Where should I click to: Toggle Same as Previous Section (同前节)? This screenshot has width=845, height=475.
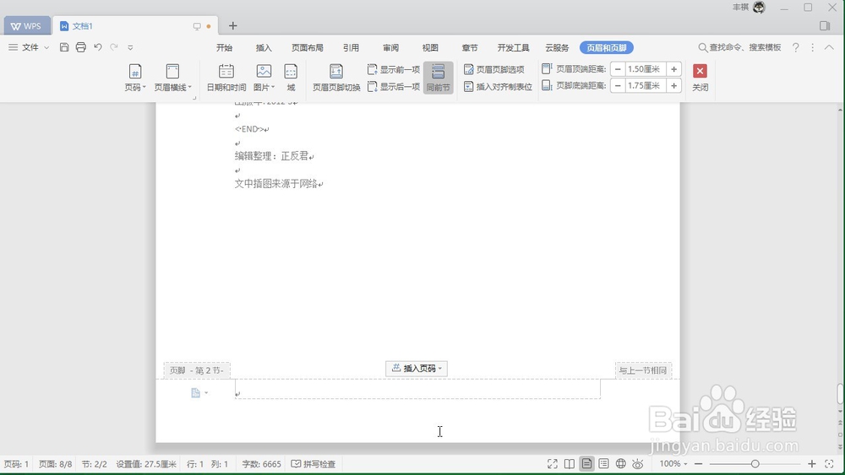click(438, 78)
